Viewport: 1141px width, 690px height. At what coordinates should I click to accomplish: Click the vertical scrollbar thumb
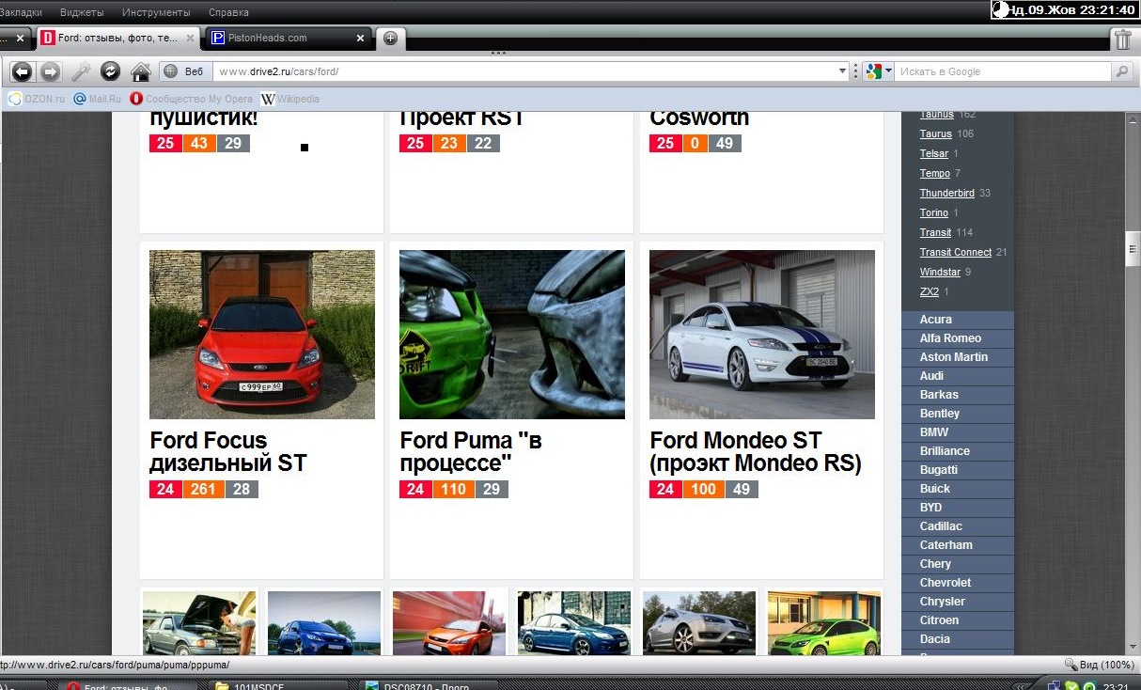(x=1133, y=248)
